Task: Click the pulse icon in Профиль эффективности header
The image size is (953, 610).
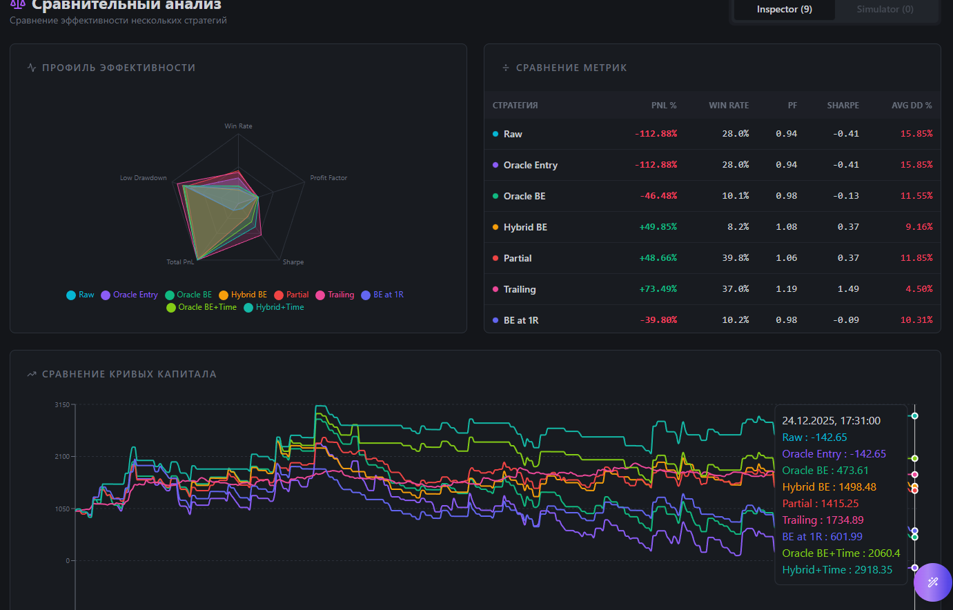Action: click(x=32, y=68)
